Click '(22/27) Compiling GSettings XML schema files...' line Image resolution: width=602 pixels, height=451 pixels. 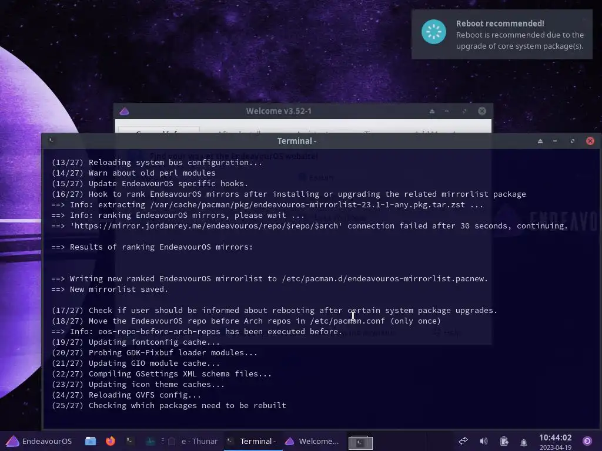pyautogui.click(x=161, y=374)
